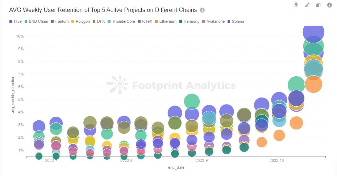Hide ThunderCore series in legend
Viewport: 337px width, 176px height.
[x=121, y=21]
